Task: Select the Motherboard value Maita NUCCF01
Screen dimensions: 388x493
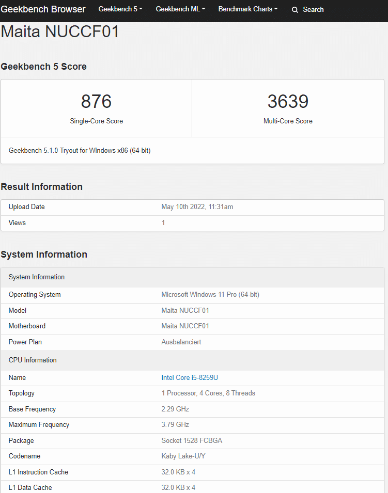Action: (x=185, y=326)
